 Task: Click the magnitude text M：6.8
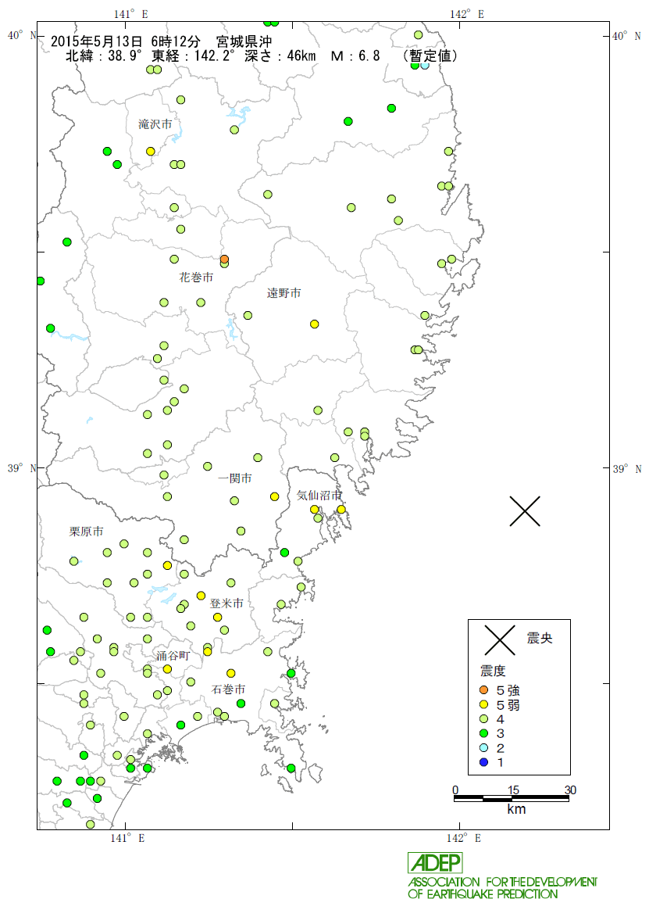coord(355,56)
